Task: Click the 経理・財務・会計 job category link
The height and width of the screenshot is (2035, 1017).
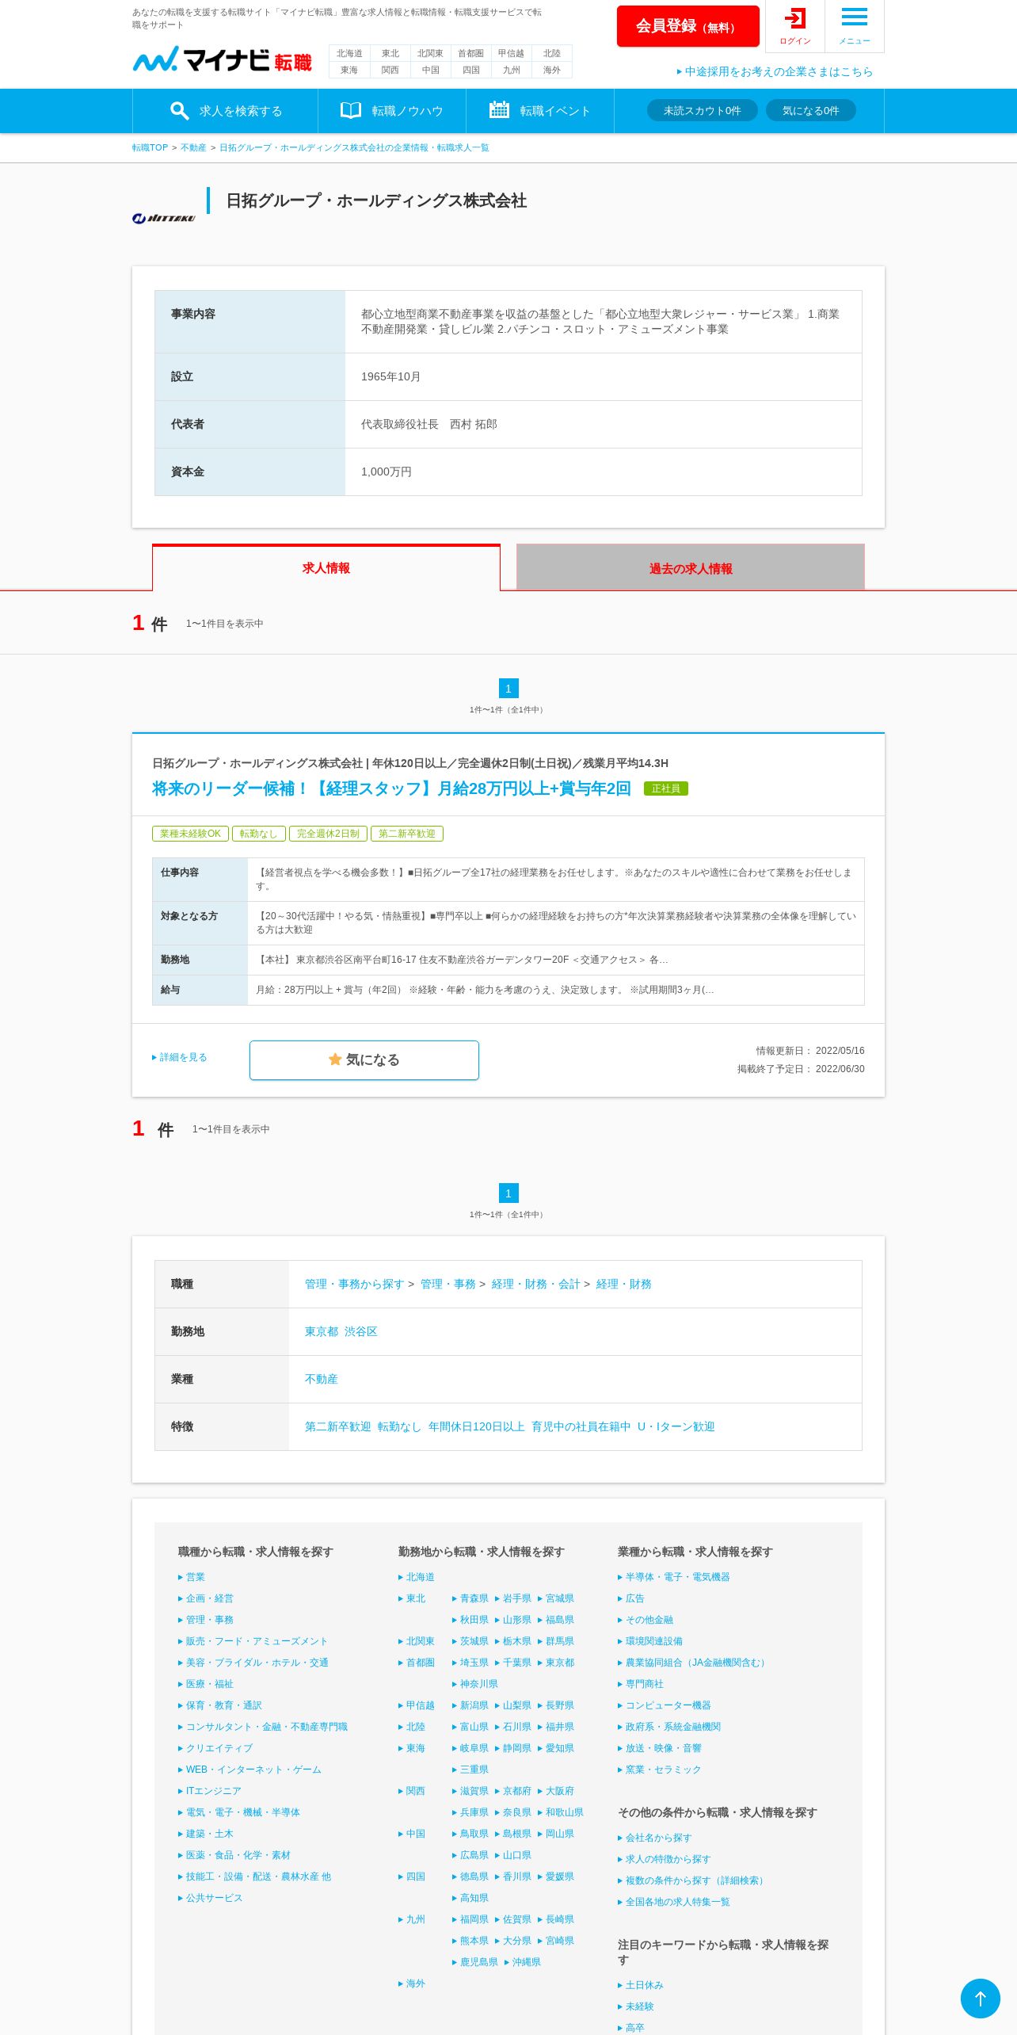Action: (x=536, y=1284)
